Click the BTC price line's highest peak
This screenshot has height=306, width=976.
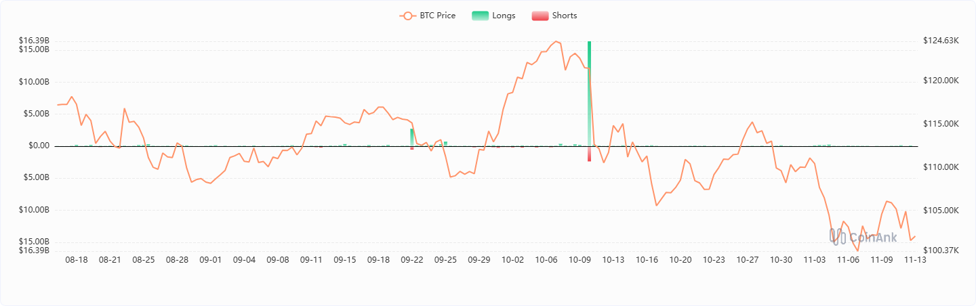556,41
